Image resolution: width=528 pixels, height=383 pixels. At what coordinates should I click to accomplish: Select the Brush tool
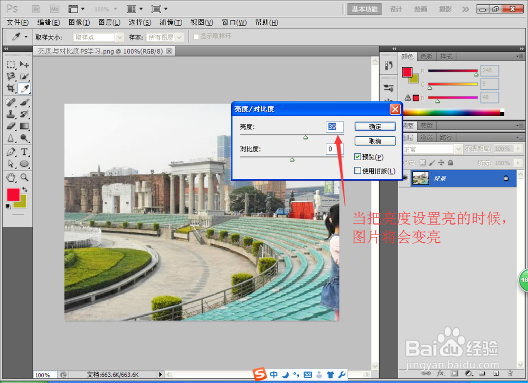(x=24, y=102)
